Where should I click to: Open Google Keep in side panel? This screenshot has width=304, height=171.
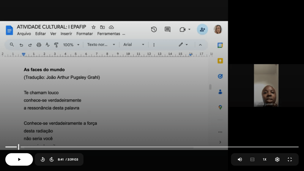click(220, 61)
